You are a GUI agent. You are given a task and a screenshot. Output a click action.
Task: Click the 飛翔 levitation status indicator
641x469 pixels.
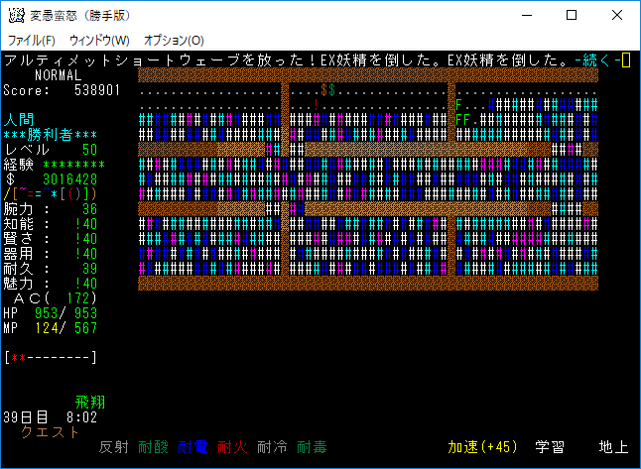(x=89, y=403)
